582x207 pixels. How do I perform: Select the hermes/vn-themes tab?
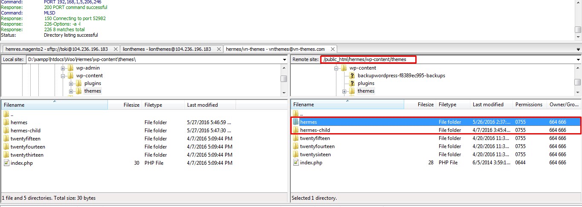280,49
